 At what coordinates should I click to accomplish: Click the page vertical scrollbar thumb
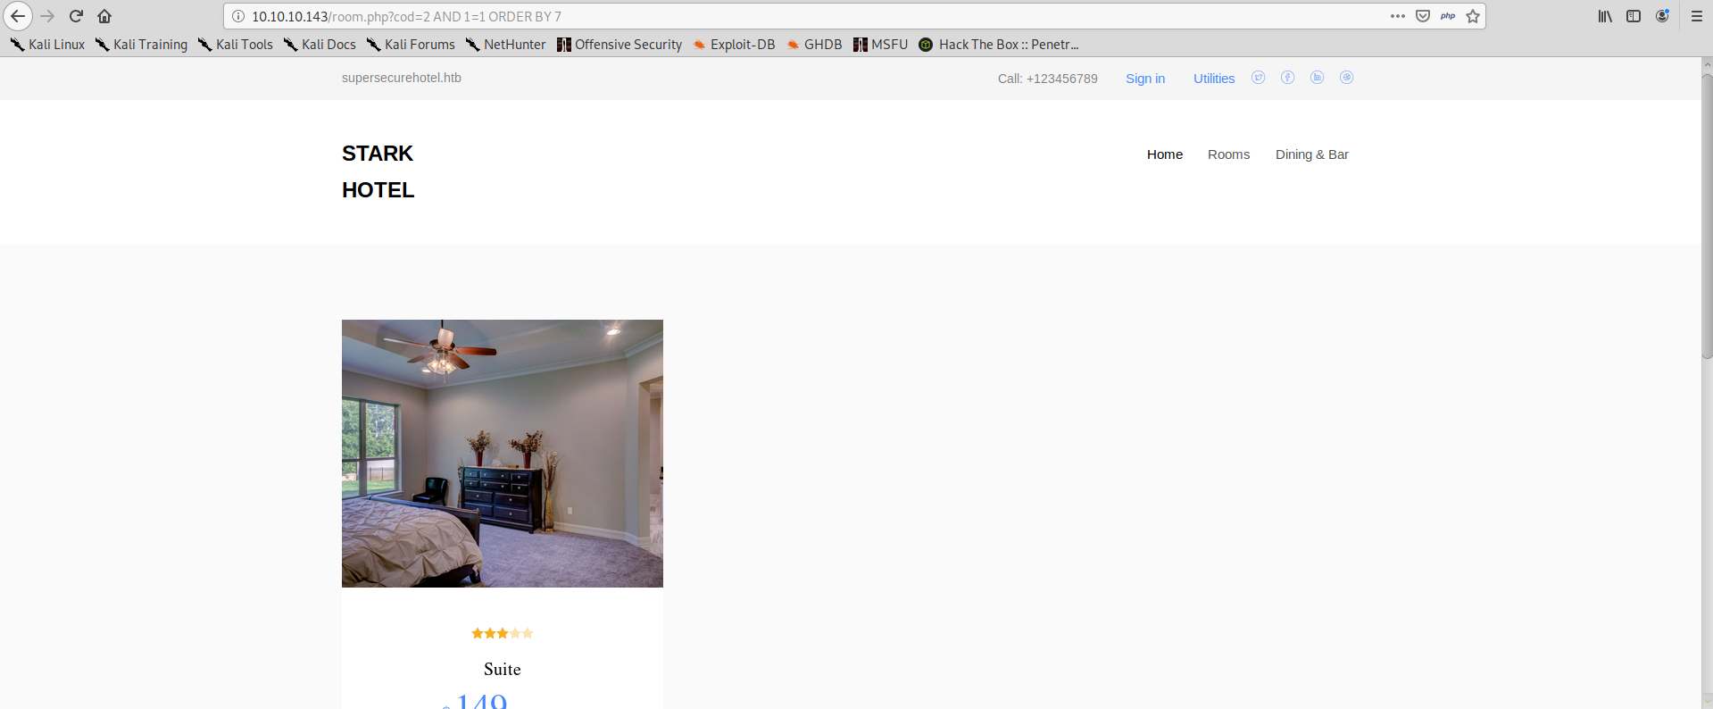click(1707, 215)
